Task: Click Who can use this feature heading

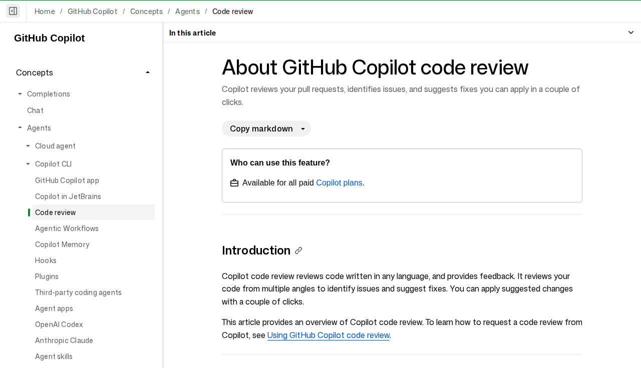Action: (280, 163)
